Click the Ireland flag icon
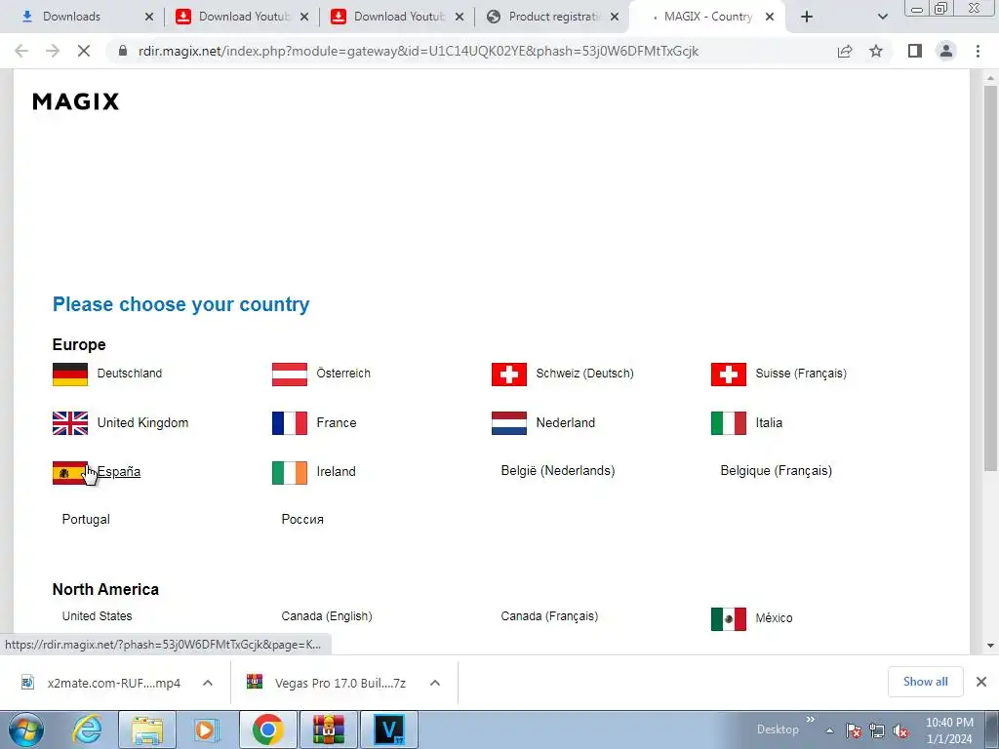This screenshot has width=999, height=749. point(289,473)
